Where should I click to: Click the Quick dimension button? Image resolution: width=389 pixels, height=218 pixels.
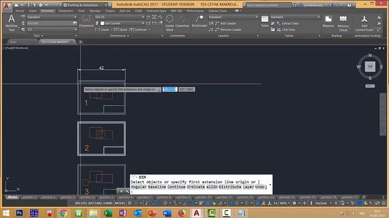click(x=120, y=30)
